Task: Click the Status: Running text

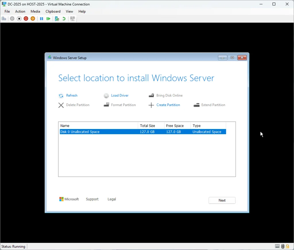Action: point(13,247)
